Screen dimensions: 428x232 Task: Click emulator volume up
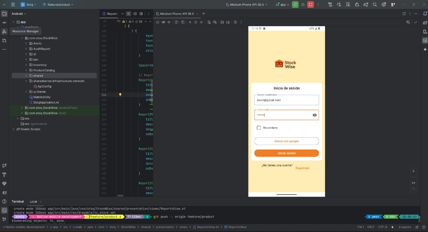click(163, 22)
